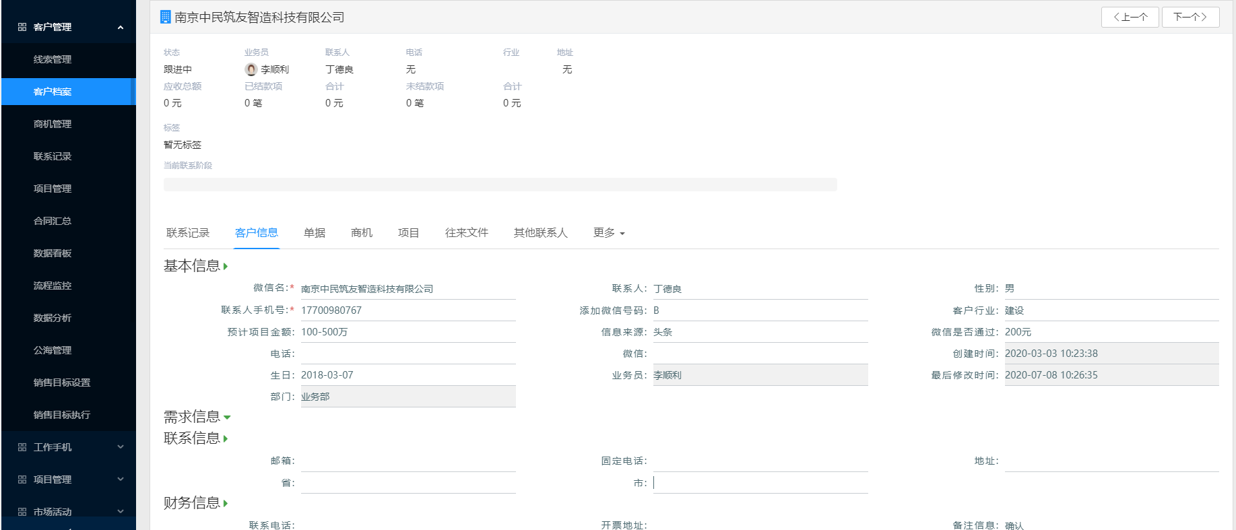Click the 联系人 field showing 丁德良
1236x530 pixels.
(760, 289)
